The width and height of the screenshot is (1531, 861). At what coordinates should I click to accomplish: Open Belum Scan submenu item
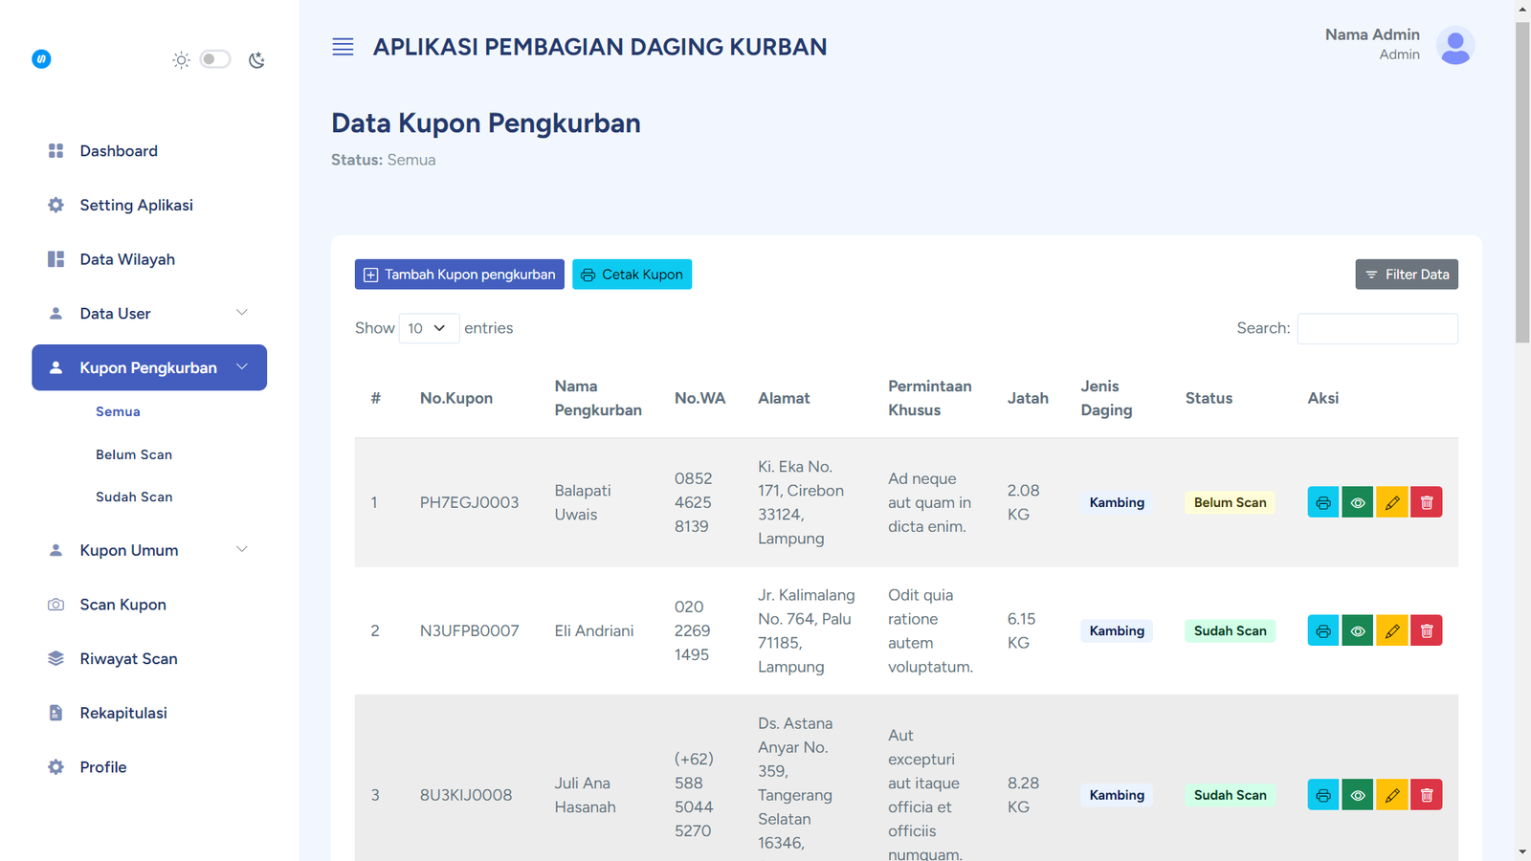point(134,454)
